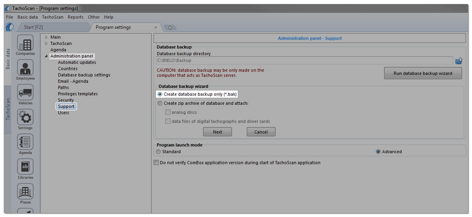Click the Administration panel - Support header
This screenshot has height=217, width=472.
310,38
